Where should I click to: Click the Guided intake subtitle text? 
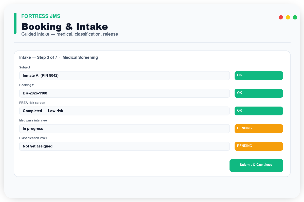tap(70, 34)
